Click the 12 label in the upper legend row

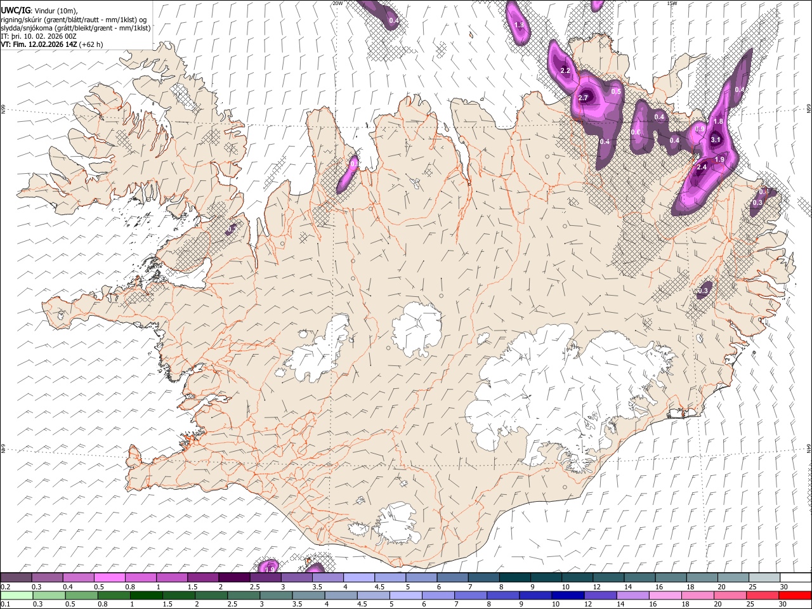click(596, 587)
